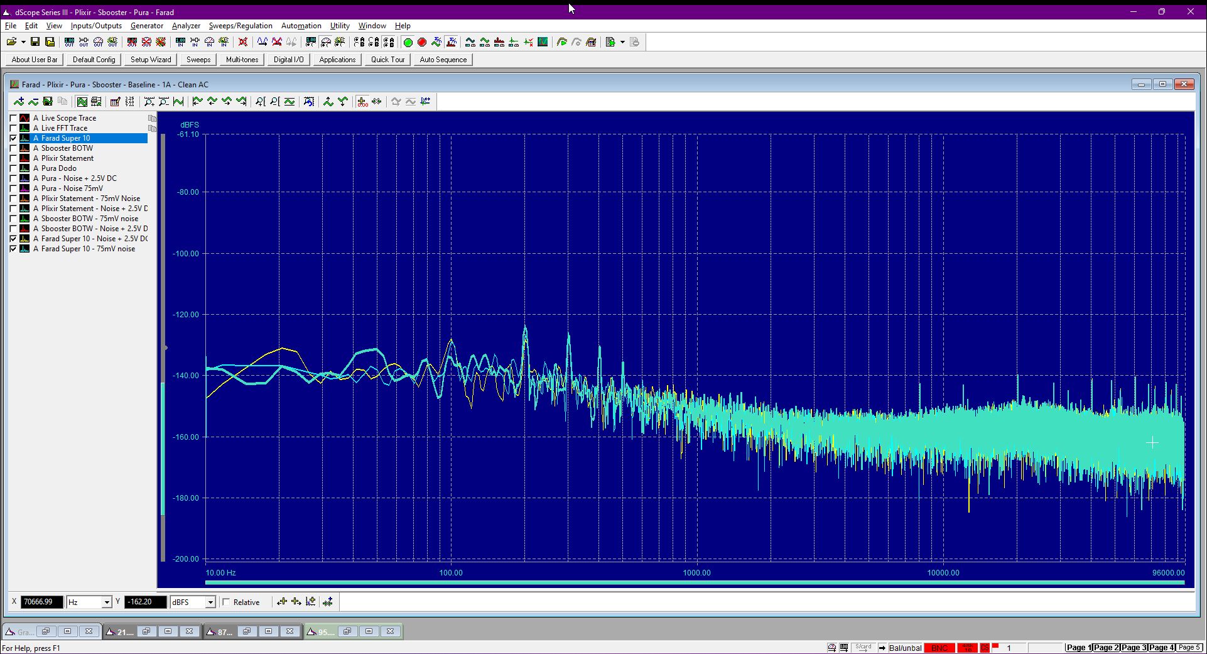The image size is (1207, 654).
Task: Click the open file folder icon
Action: pyautogui.click(x=11, y=42)
